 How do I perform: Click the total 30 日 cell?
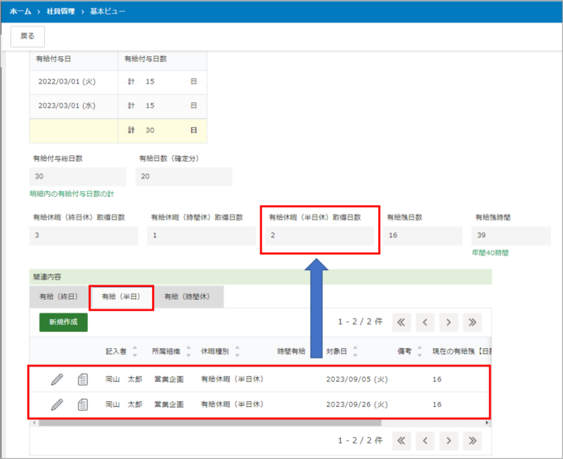click(x=162, y=130)
